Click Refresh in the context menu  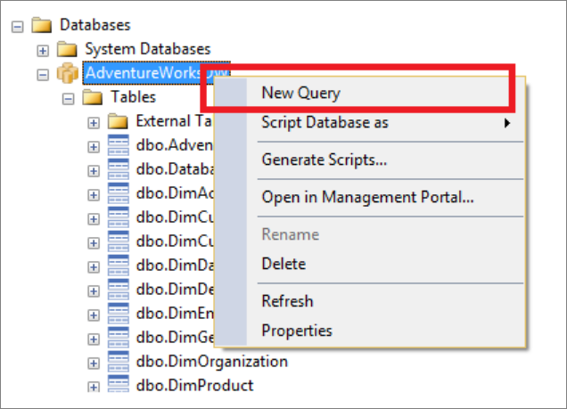click(x=287, y=301)
